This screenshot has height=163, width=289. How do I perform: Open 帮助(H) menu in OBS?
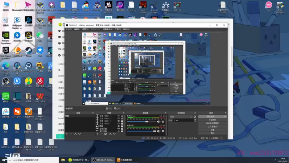click(126, 29)
